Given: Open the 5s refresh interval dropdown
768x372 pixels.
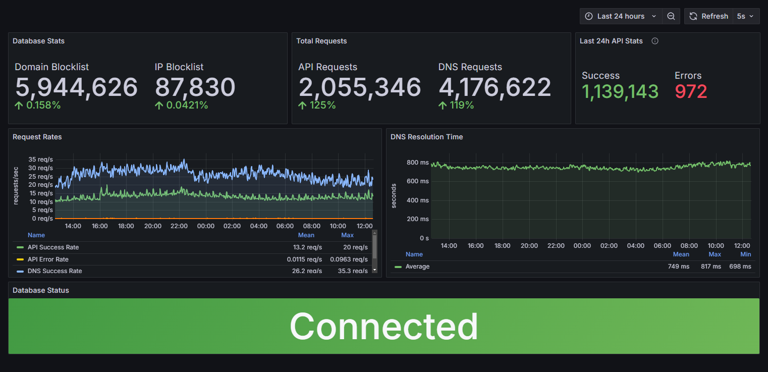Looking at the screenshot, I should (x=746, y=16).
